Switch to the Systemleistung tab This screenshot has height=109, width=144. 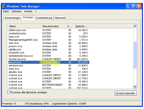[x=44, y=18]
